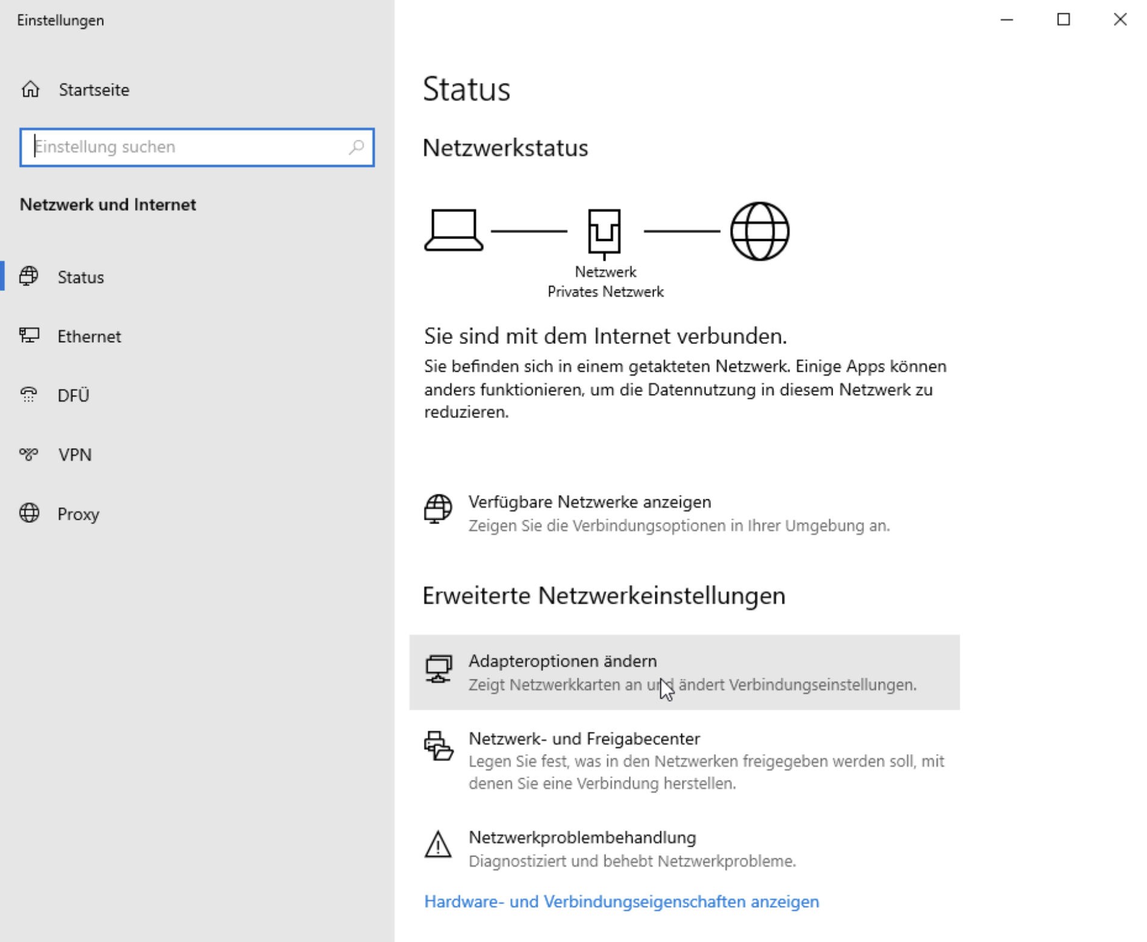1147x942 pixels.
Task: Maximize the Einstellungen window
Action: coord(1063,20)
